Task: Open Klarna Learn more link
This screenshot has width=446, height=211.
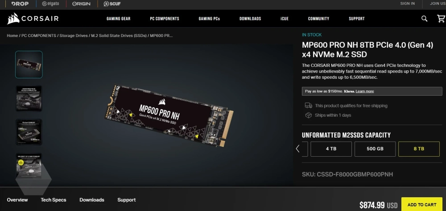Action: 365,91
